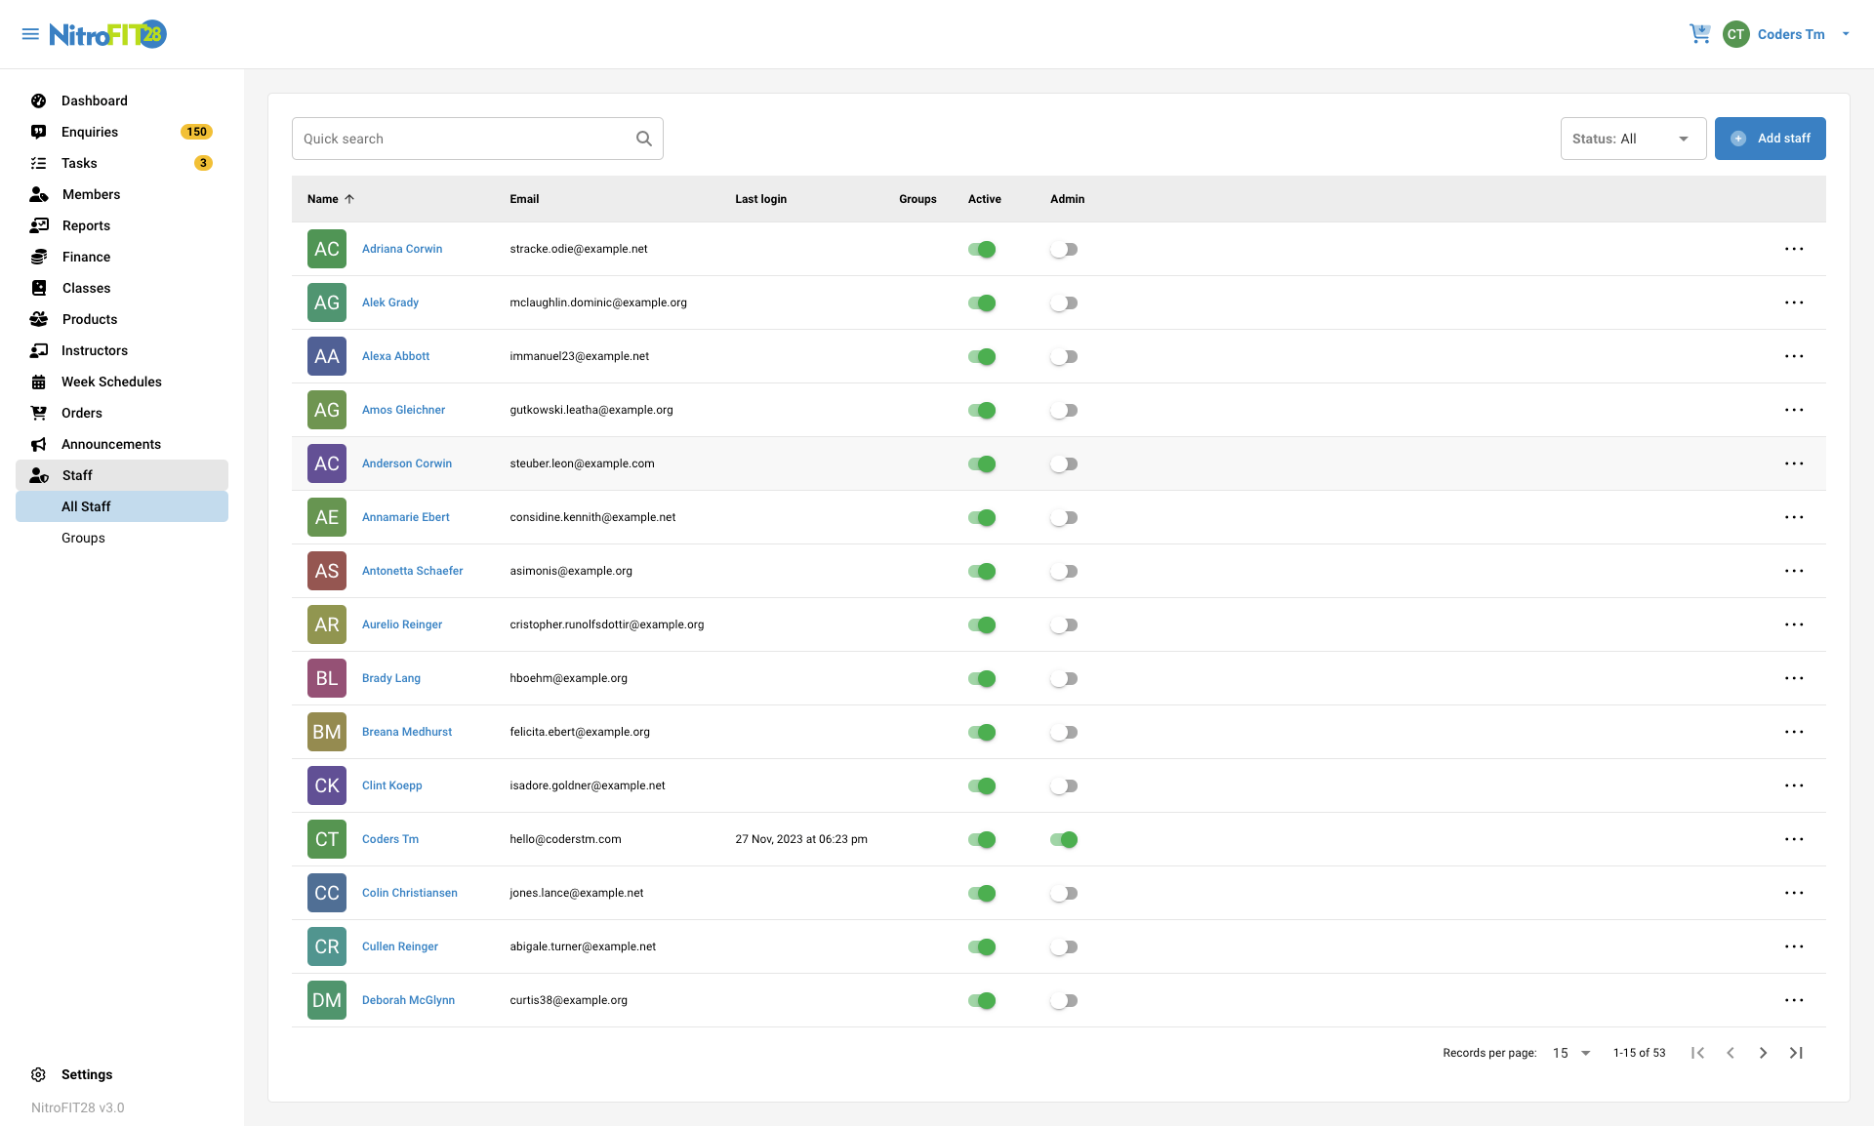Click the Add staff button
This screenshot has width=1874, height=1126.
point(1770,139)
